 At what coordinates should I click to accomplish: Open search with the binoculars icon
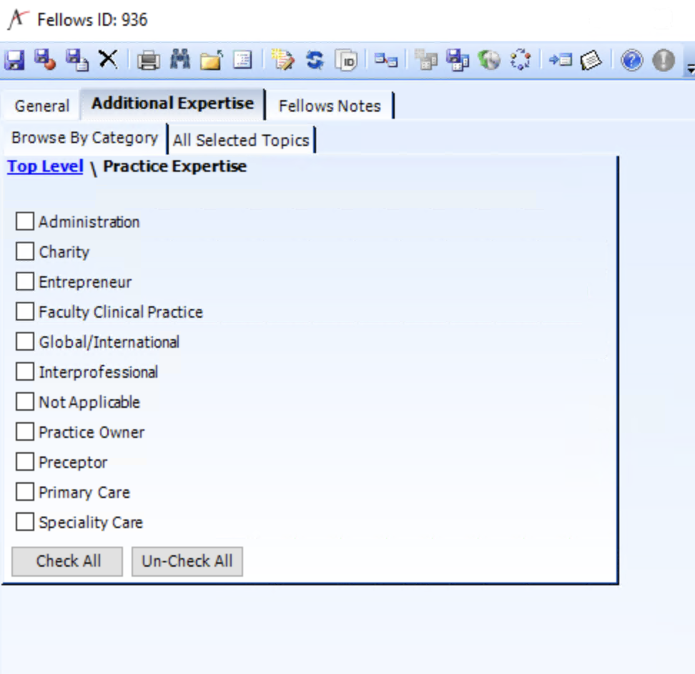pyautogui.click(x=179, y=60)
